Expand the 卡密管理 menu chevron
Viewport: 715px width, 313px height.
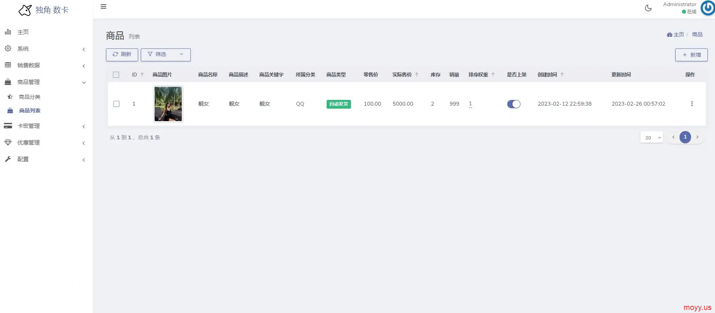84,126
